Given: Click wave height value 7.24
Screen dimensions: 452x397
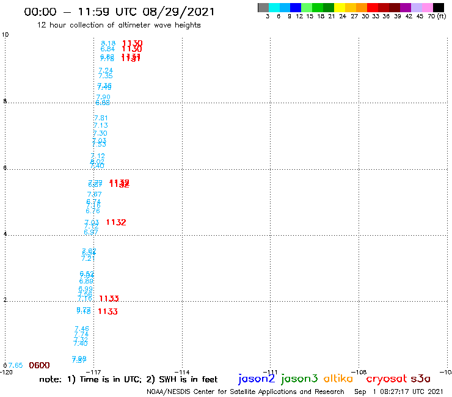Looking at the screenshot, I should (106, 70).
